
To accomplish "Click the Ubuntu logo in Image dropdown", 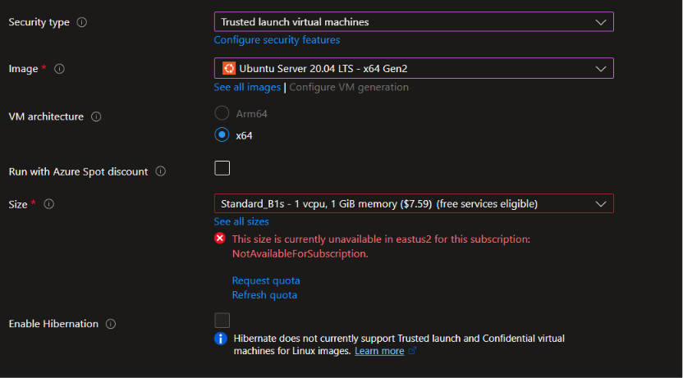I will click(229, 68).
